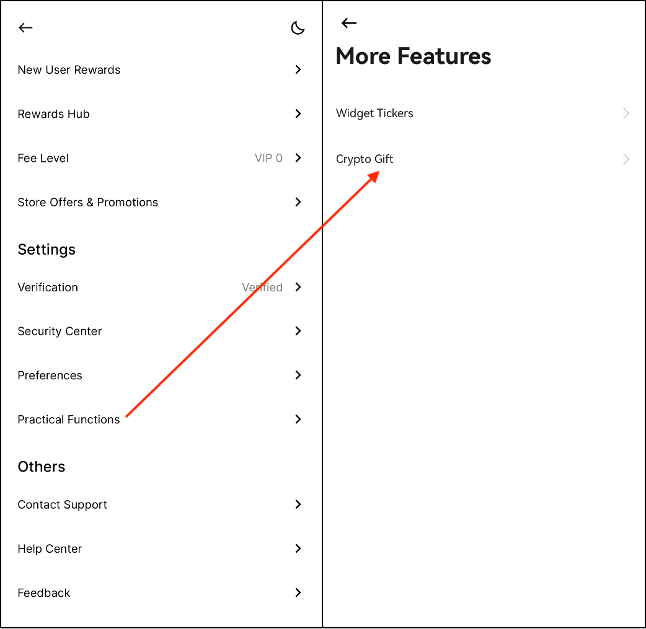Click the chevron next to Fee Level
The height and width of the screenshot is (629, 646).
pos(298,158)
